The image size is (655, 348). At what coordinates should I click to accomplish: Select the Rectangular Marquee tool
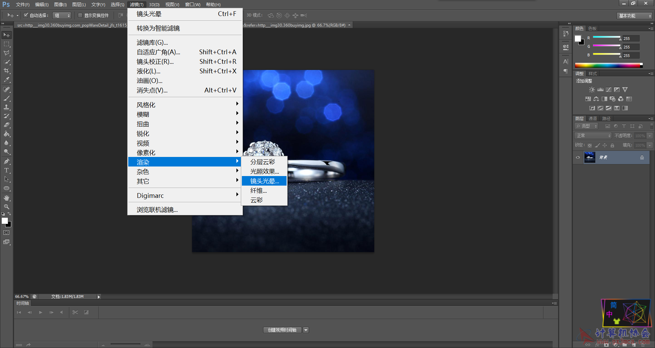click(x=6, y=44)
